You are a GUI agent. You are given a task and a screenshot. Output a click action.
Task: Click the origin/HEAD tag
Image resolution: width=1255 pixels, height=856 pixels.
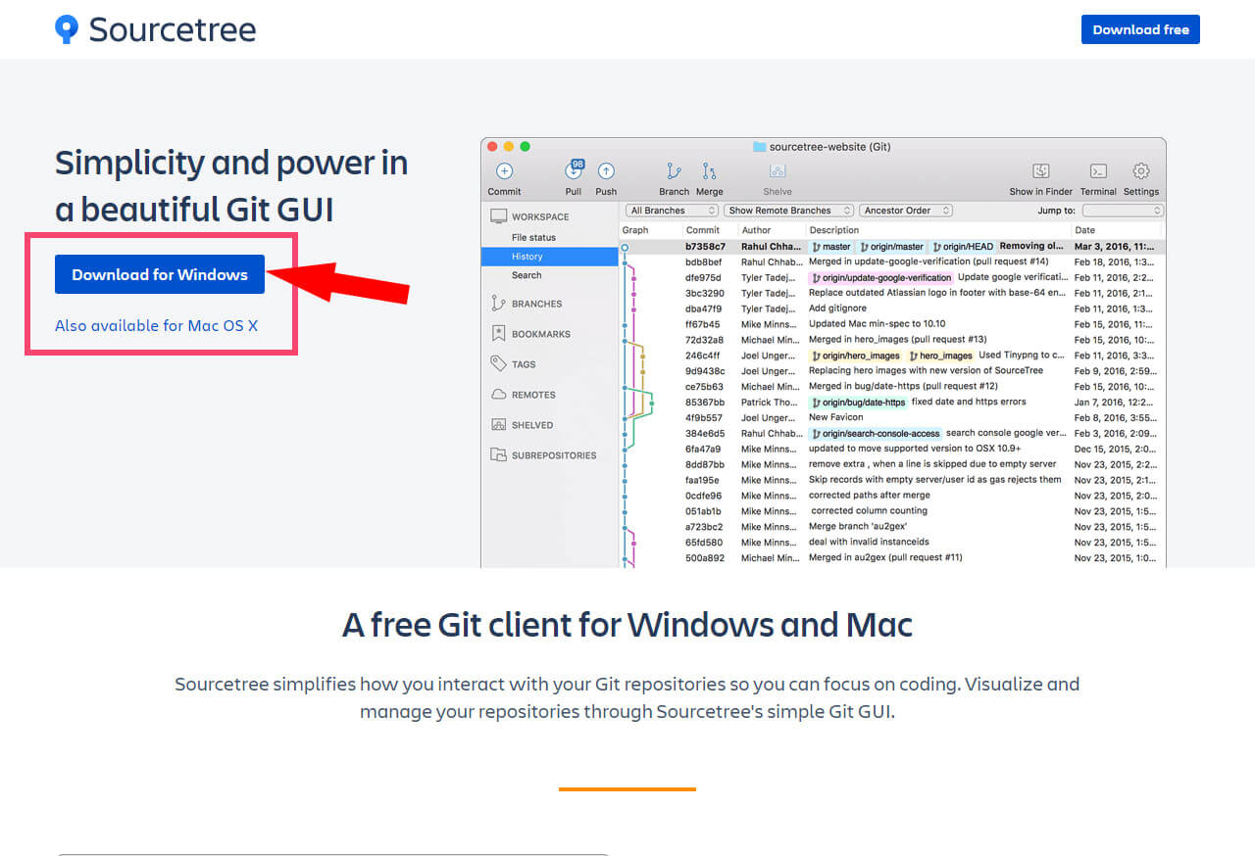pos(963,247)
